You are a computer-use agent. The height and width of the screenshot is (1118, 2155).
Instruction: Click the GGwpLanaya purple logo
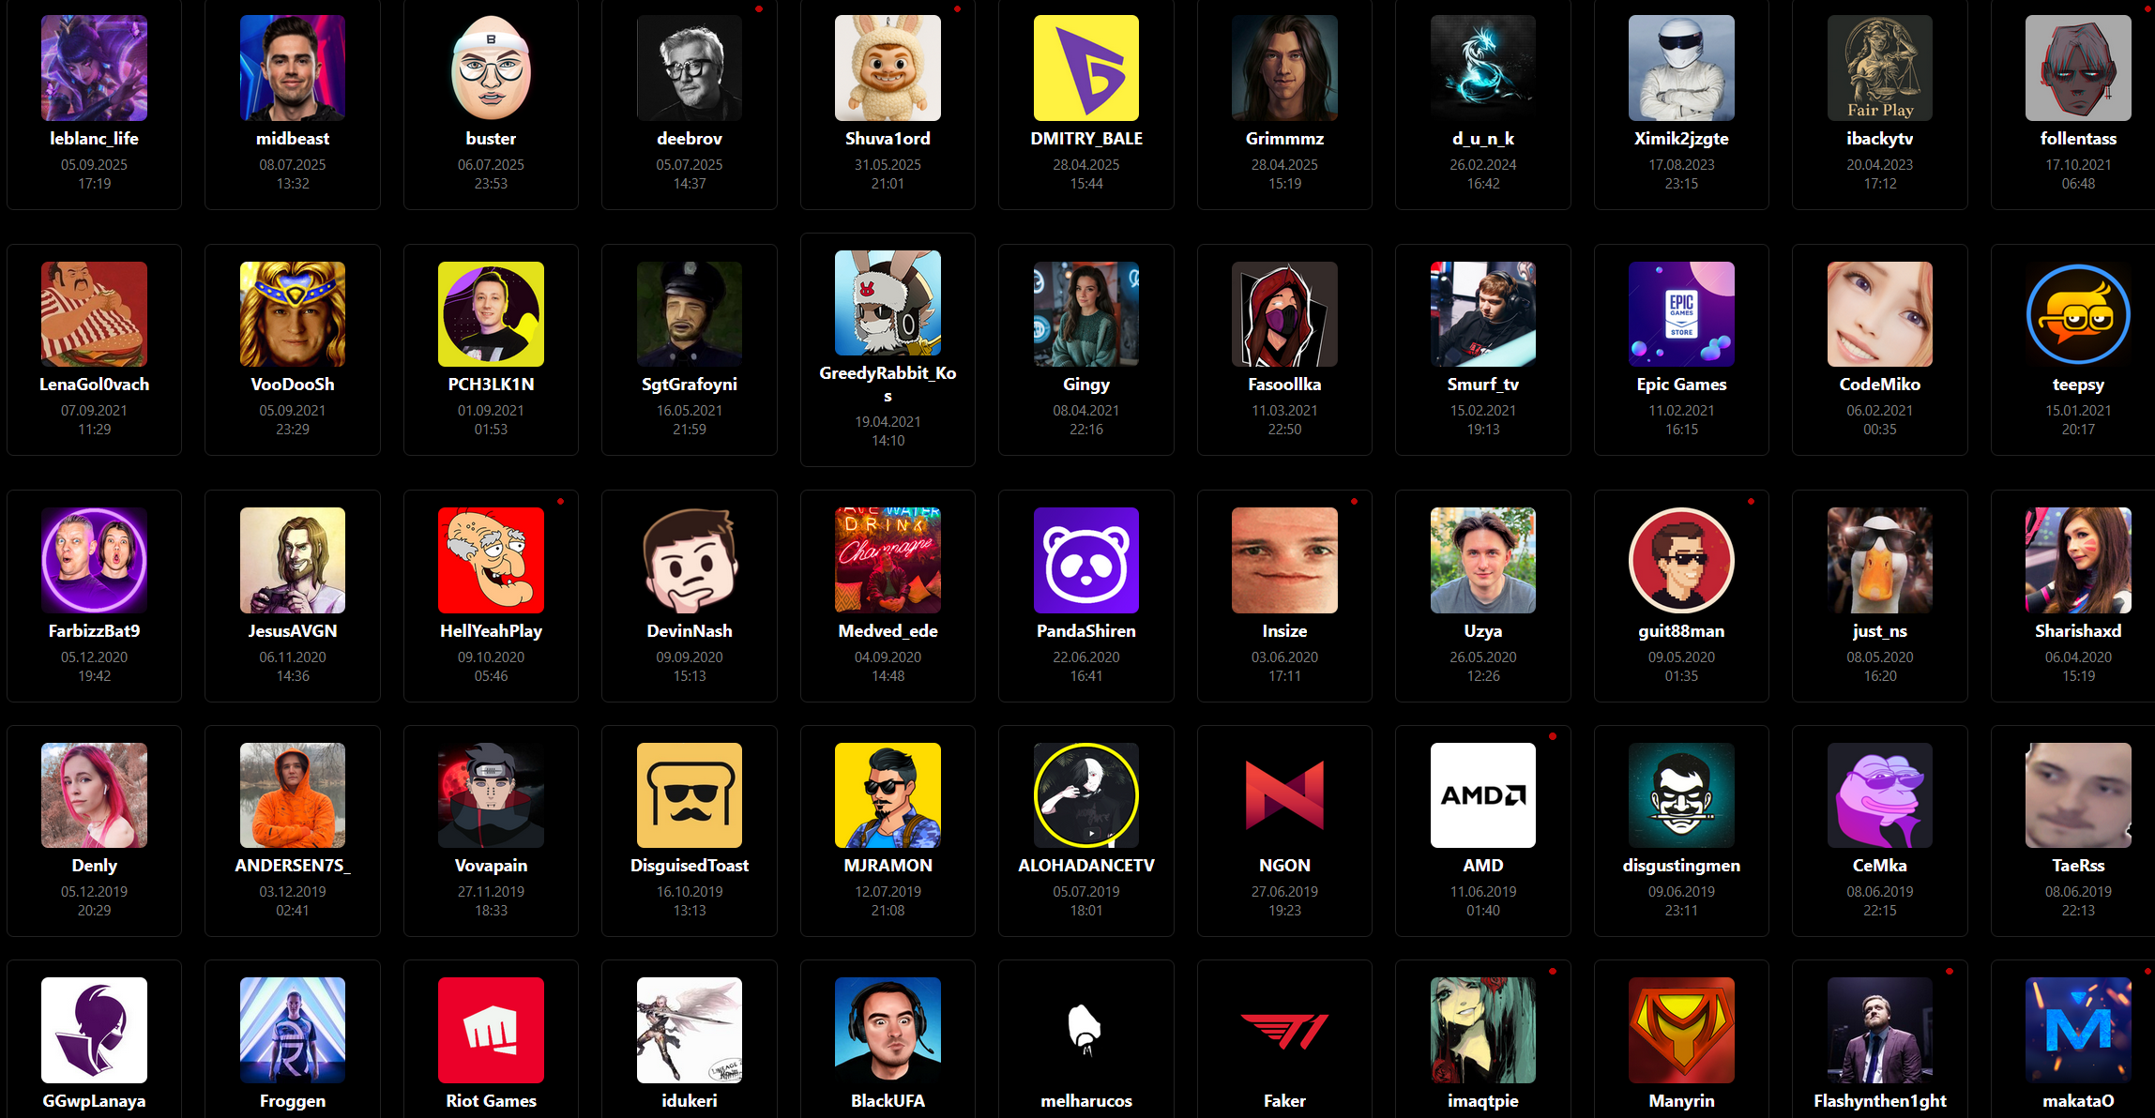[94, 1030]
